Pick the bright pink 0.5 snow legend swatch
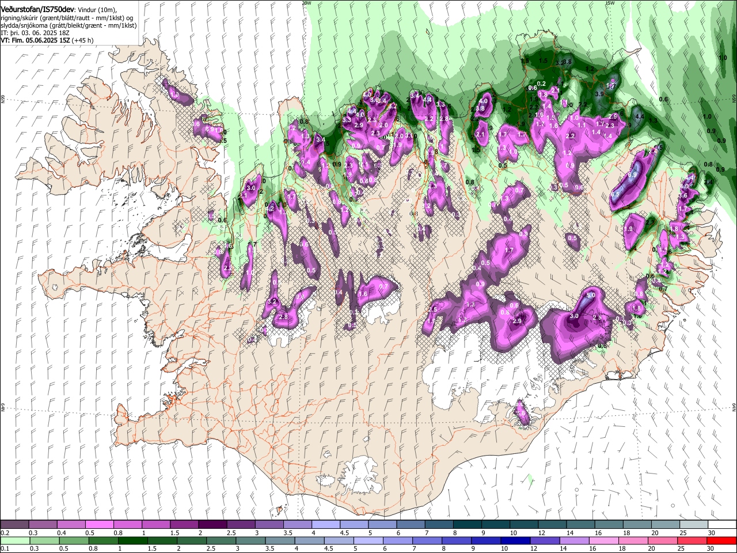737x553 pixels. (99, 524)
